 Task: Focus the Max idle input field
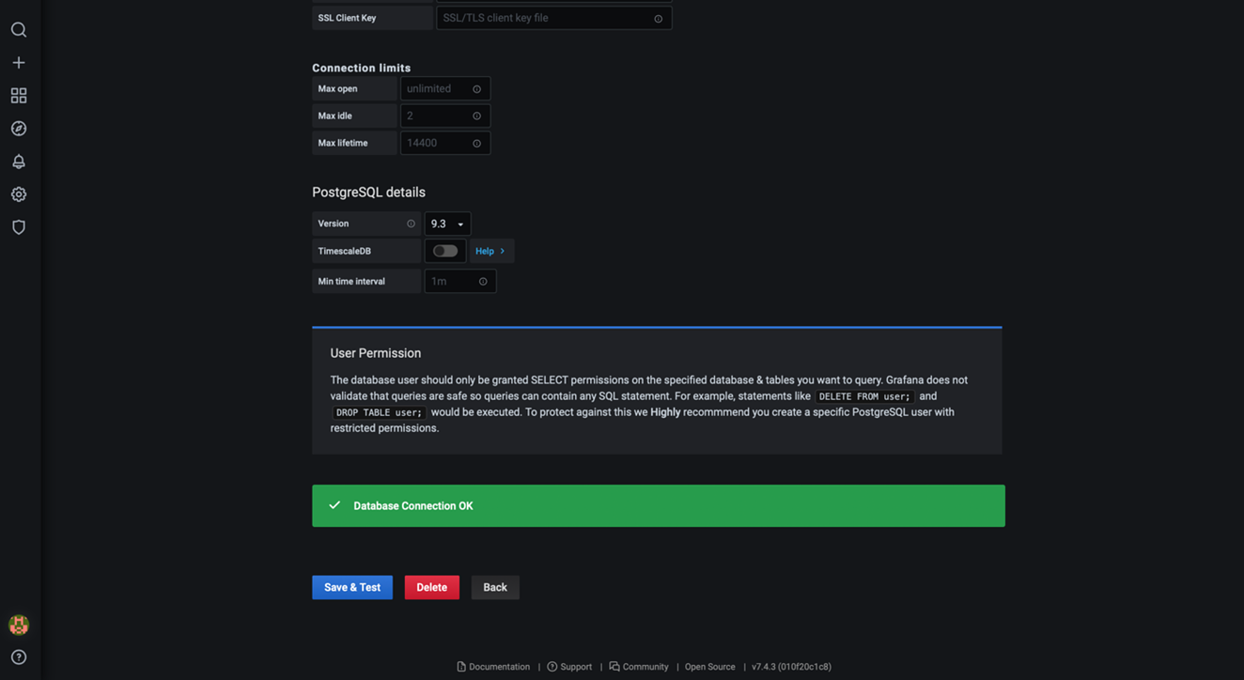tap(445, 116)
